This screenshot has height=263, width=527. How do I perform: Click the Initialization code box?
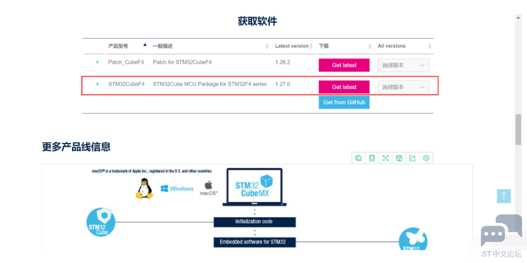coord(254,221)
